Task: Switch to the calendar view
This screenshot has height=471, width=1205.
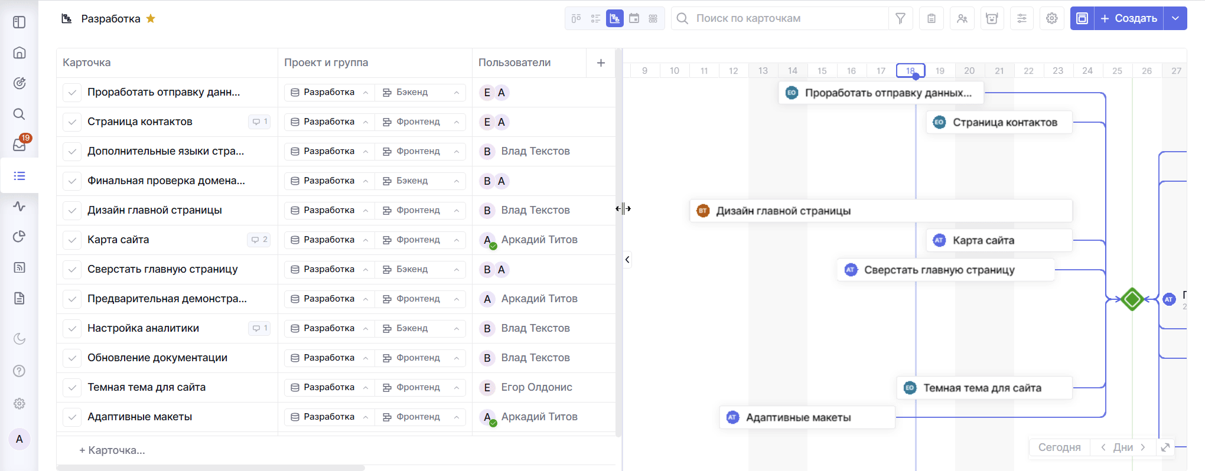Action: [x=634, y=18]
